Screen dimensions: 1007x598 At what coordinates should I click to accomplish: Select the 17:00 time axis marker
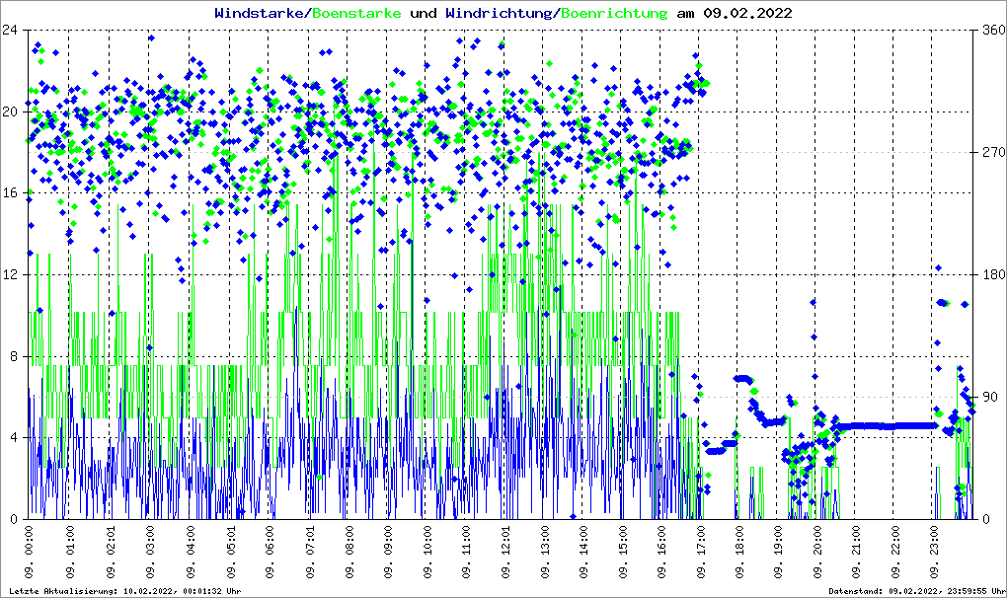click(702, 555)
